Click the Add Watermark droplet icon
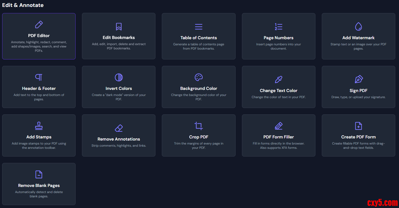The image size is (399, 208). tap(358, 26)
